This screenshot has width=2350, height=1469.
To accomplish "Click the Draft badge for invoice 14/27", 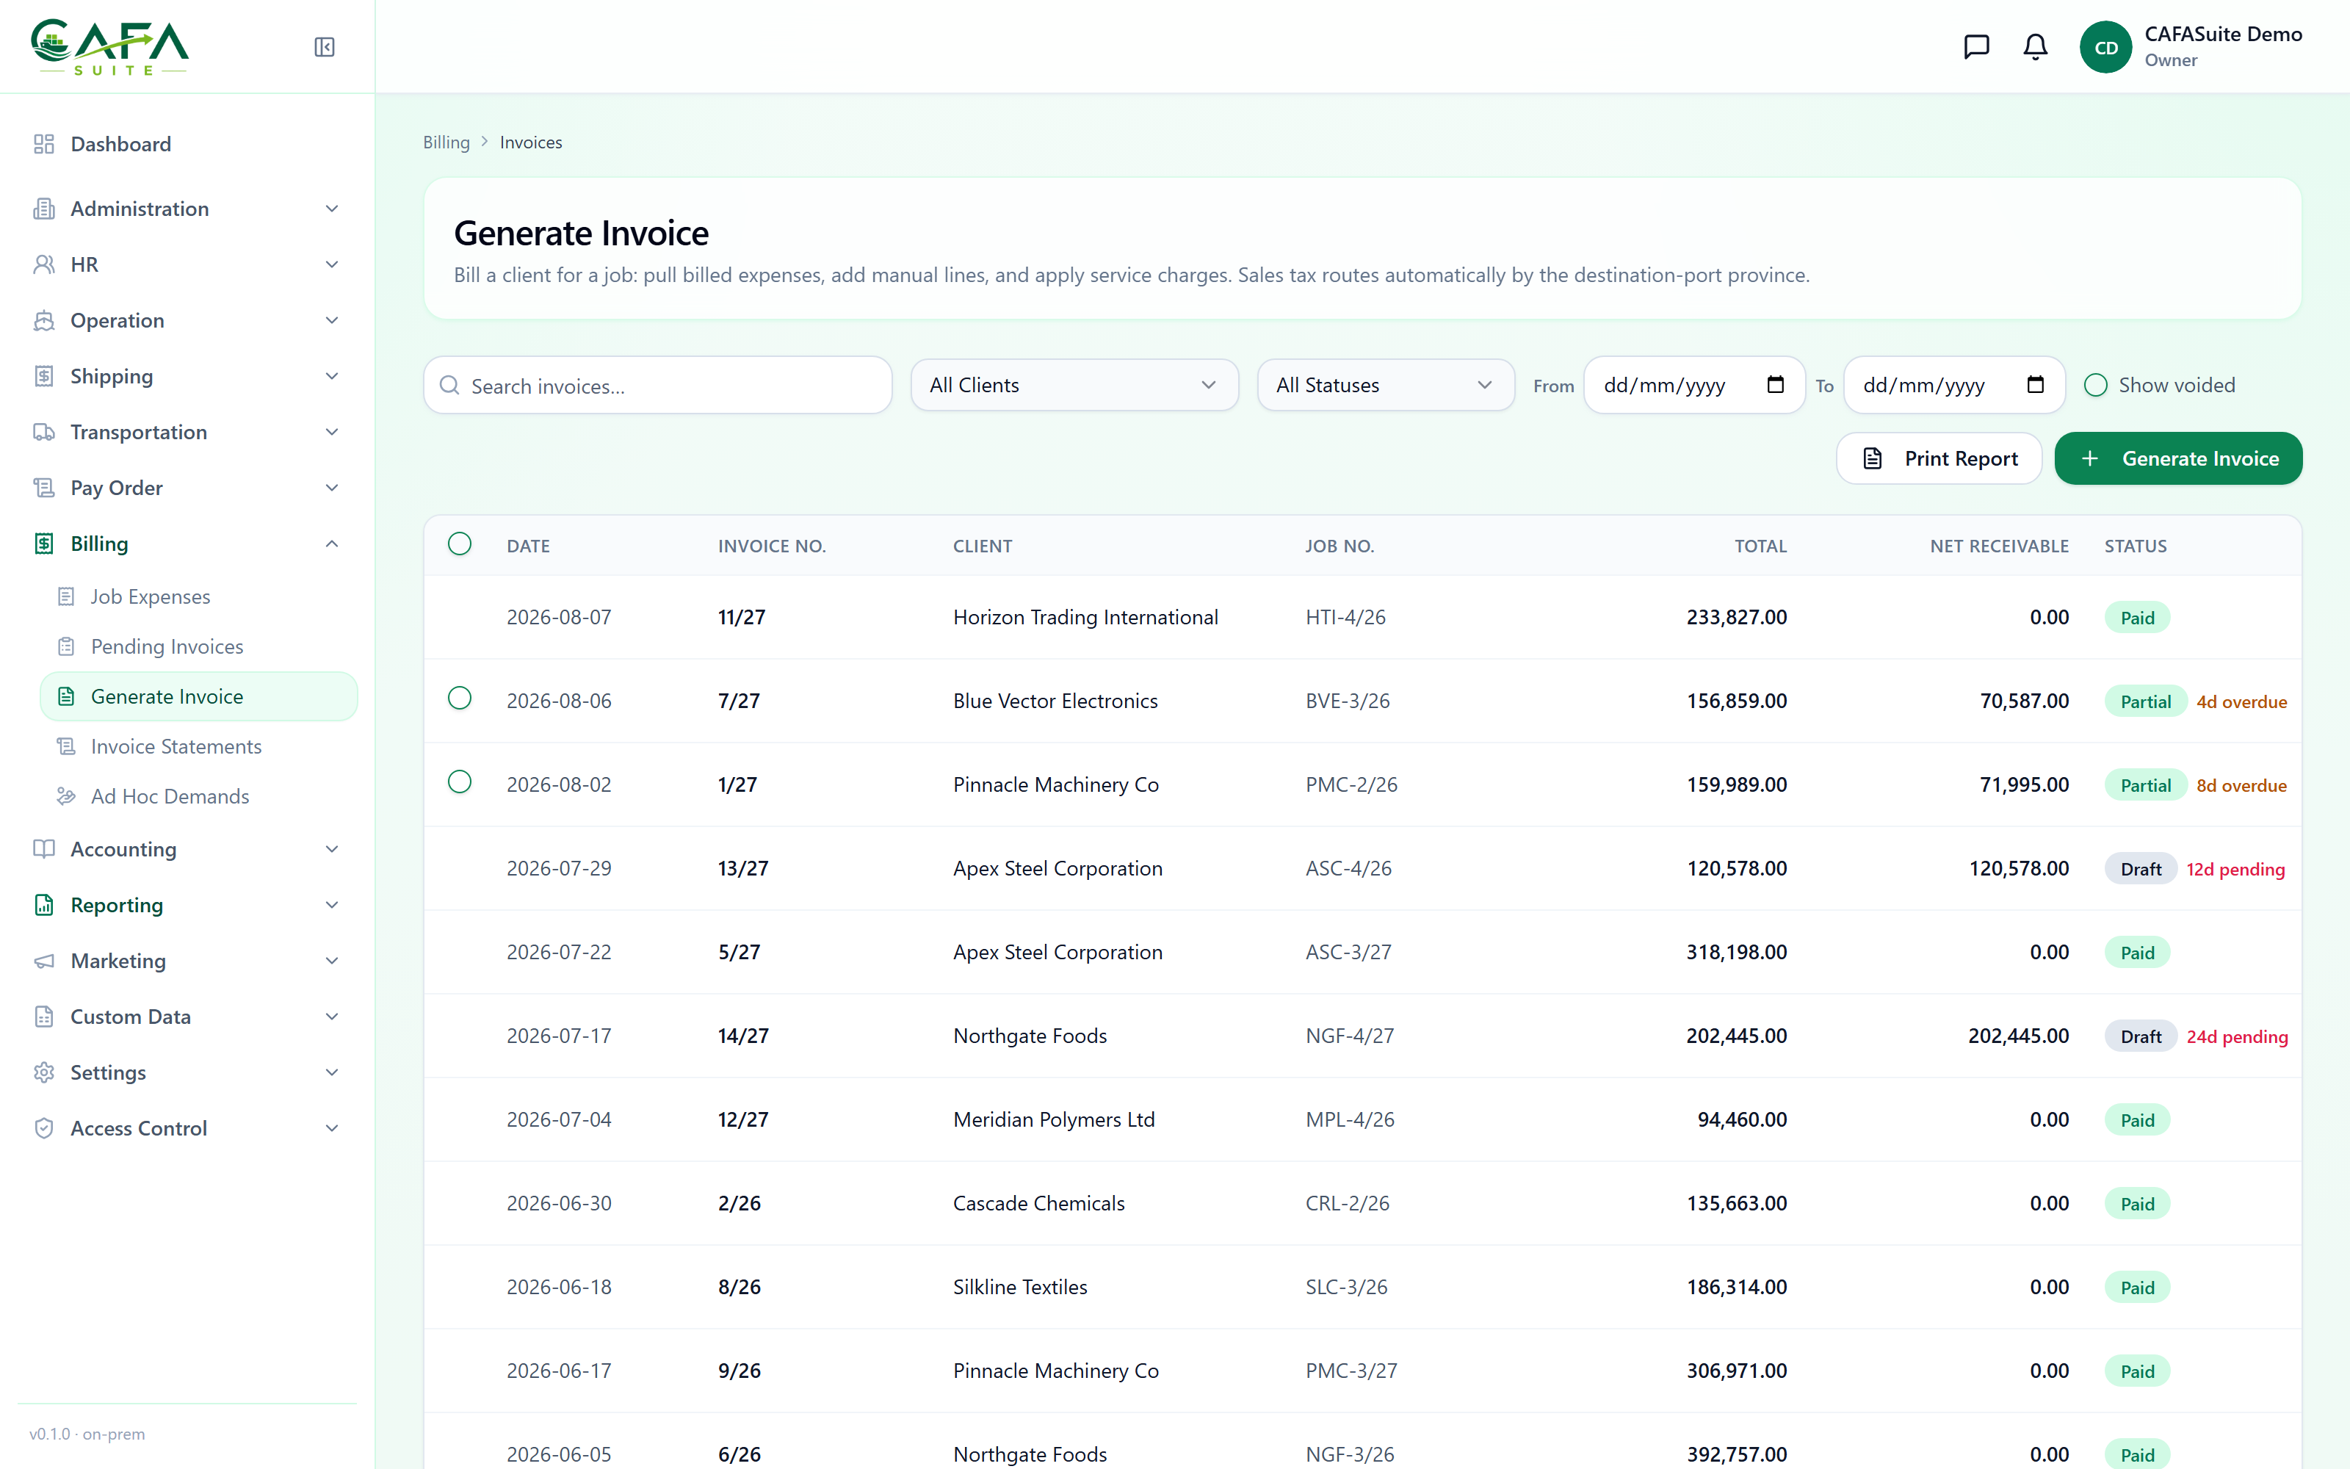I will point(2140,1036).
